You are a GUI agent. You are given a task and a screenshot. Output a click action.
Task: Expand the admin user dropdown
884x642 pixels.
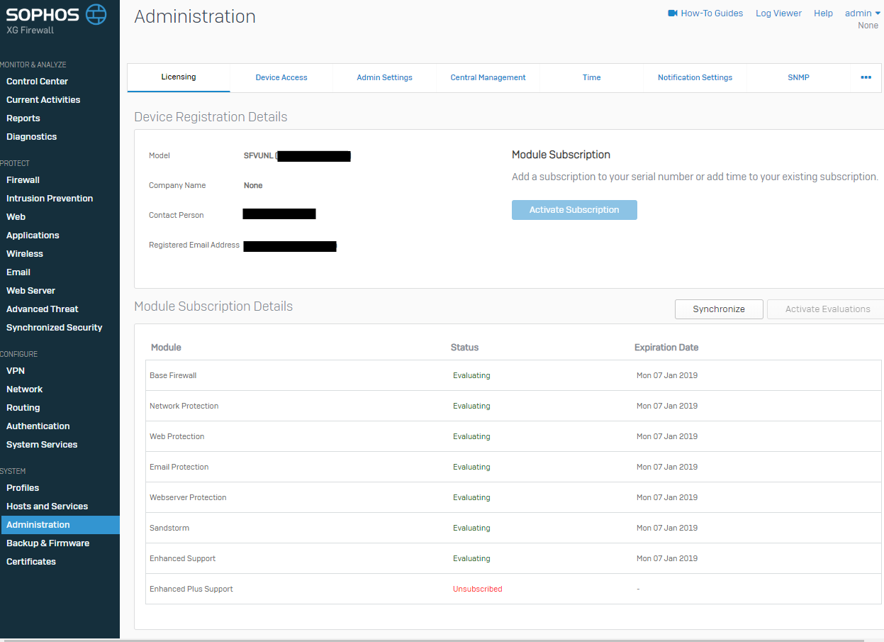[x=862, y=13]
